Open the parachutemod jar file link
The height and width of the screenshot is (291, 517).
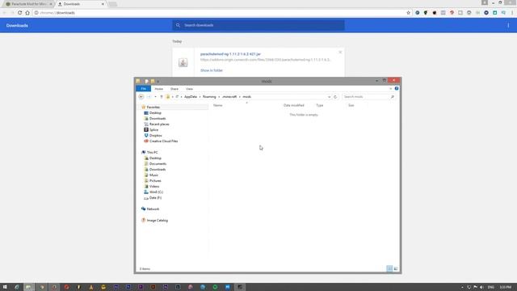[230, 54]
